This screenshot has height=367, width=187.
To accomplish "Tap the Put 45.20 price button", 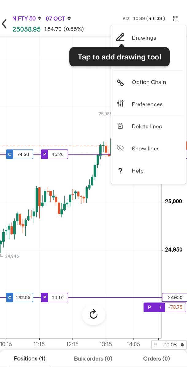I will tap(55, 154).
